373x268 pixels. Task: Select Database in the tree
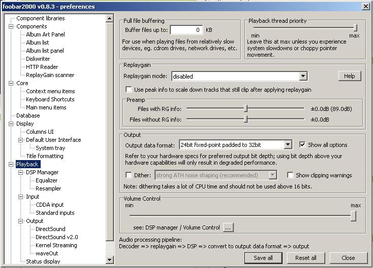(28, 116)
